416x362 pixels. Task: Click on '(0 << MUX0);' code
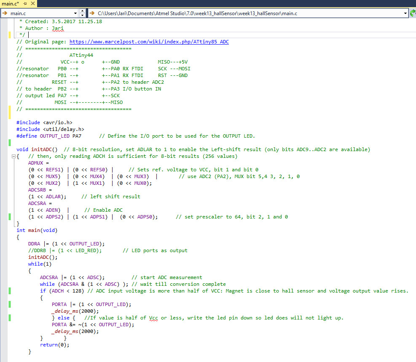(134, 183)
